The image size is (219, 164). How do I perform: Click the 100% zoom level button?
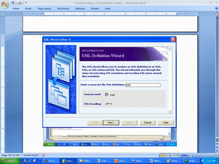pyautogui.click(x=184, y=155)
